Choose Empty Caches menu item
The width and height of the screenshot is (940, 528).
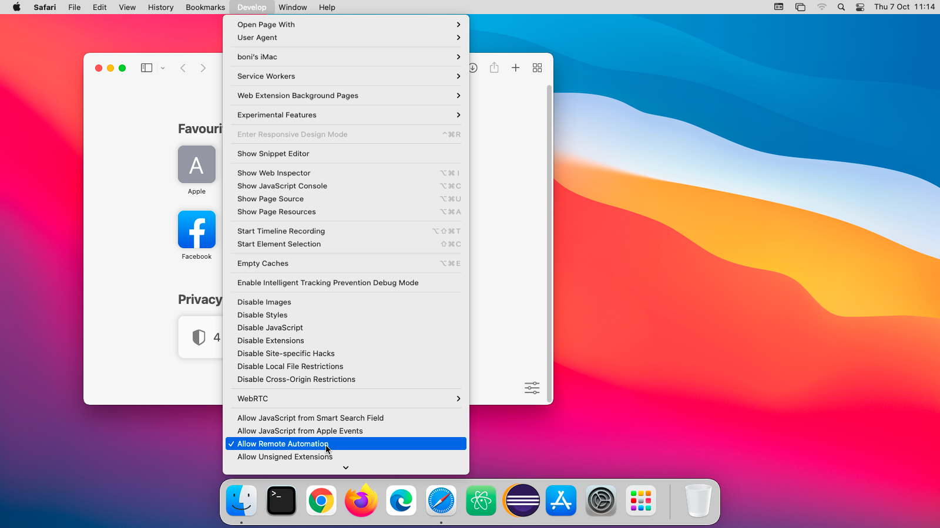263,263
